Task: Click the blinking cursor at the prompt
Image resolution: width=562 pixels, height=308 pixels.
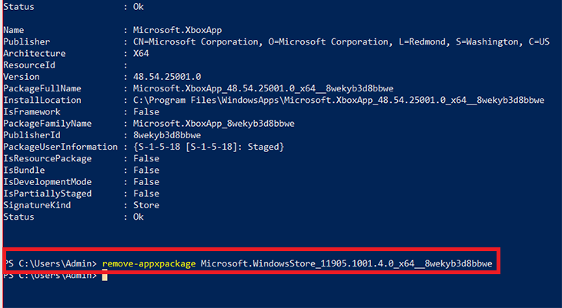Action: (x=104, y=277)
